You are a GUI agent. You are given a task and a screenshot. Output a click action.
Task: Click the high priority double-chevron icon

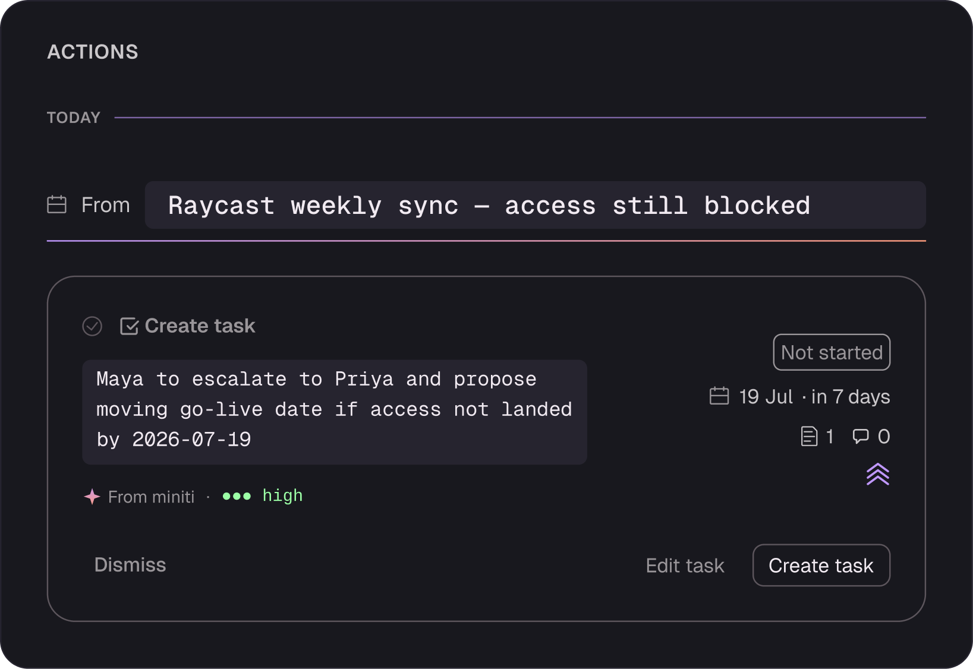(878, 475)
